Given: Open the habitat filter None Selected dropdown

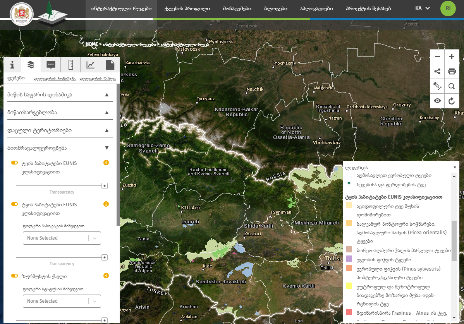Looking at the screenshot, I should click(62, 238).
